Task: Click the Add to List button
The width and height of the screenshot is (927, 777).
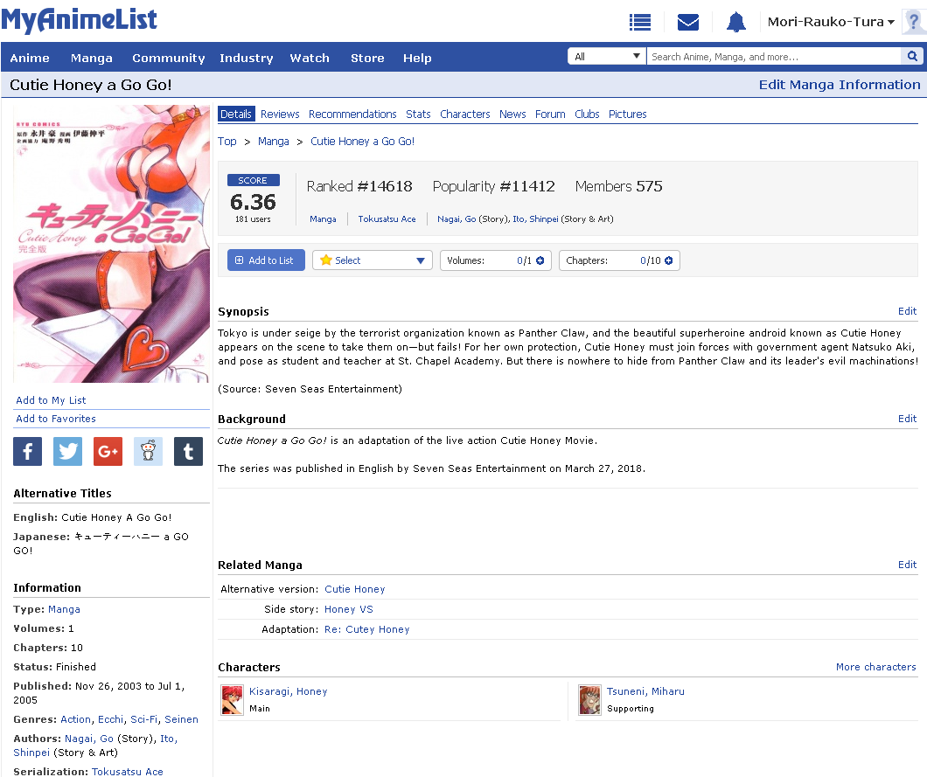Action: click(266, 260)
